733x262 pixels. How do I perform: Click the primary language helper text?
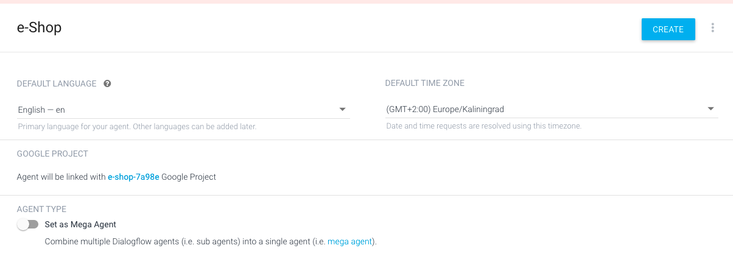(x=137, y=127)
